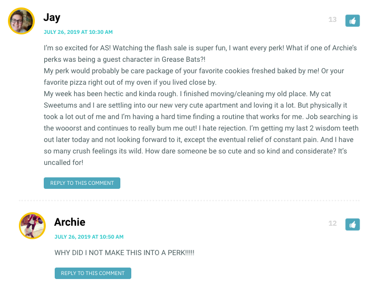Click the "uncalled for!" closing text
The image size is (368, 285).
(63, 162)
